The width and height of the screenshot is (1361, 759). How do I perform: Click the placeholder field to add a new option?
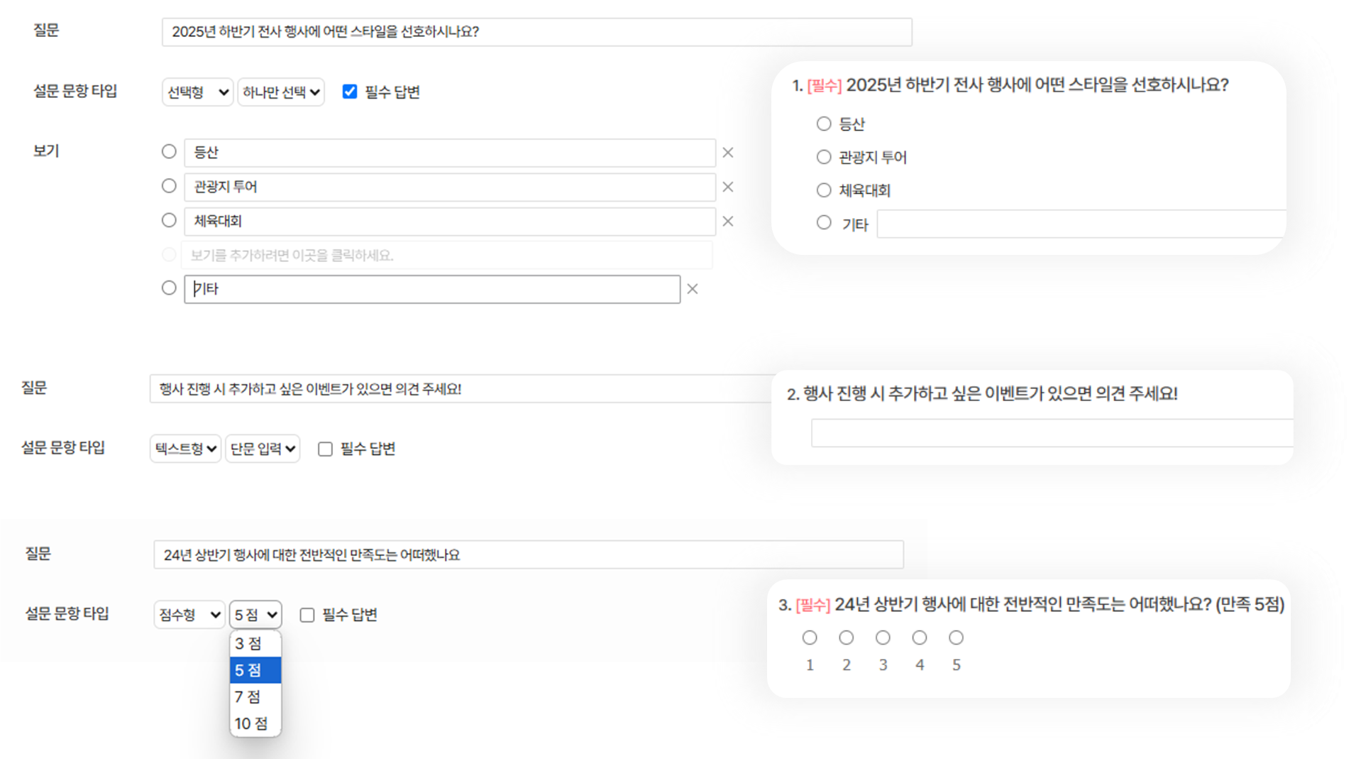click(446, 256)
